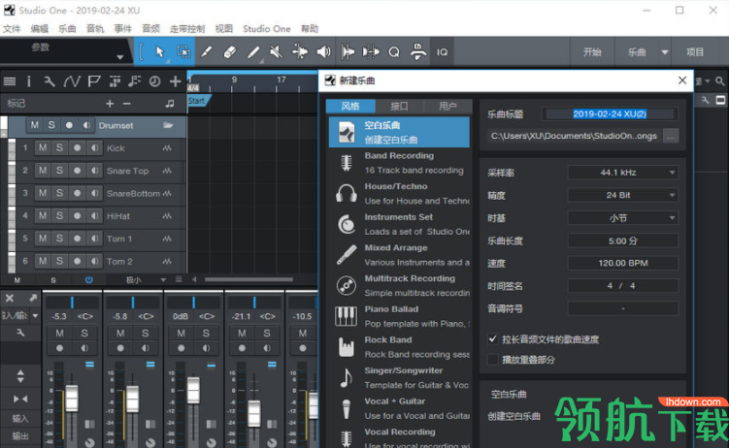Select the Band Recording microphone template

400,163
